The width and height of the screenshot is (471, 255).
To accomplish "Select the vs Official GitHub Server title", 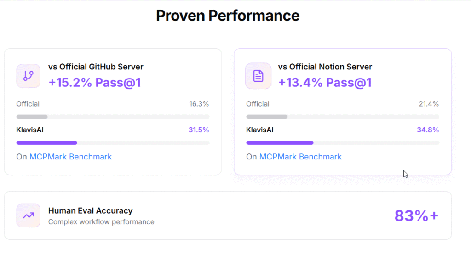I will click(96, 67).
